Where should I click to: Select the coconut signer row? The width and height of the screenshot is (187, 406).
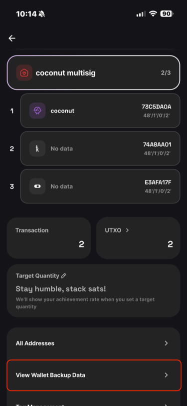100,111
